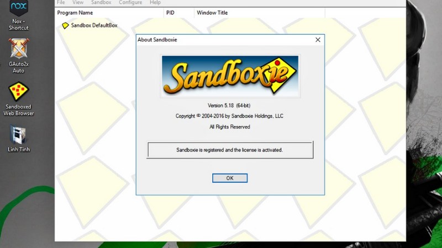Click the All Rights Reserved text
This screenshot has width=442, height=248.
229,127
